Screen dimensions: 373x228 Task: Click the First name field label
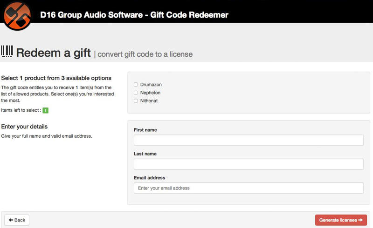[145, 130]
